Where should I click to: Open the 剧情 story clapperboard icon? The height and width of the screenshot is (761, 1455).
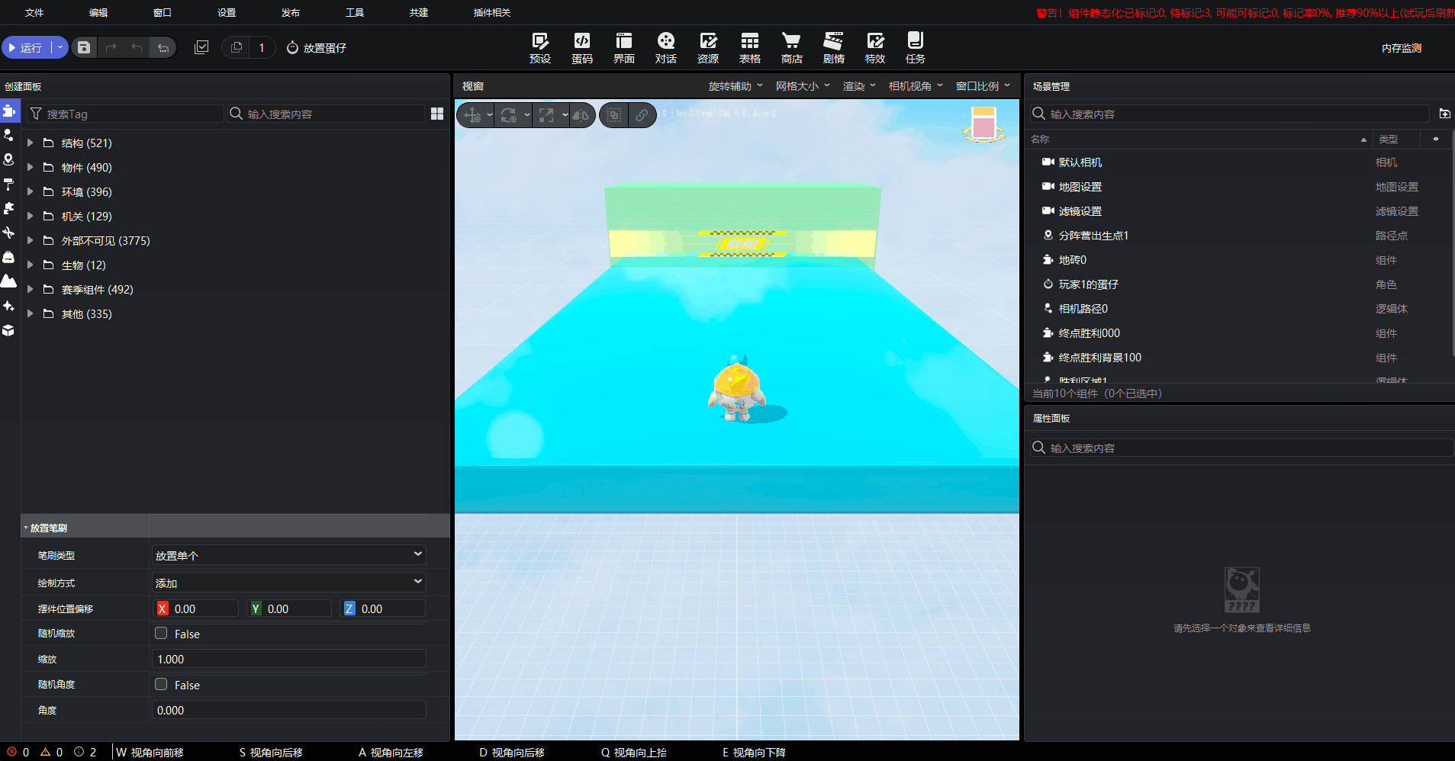tap(833, 47)
